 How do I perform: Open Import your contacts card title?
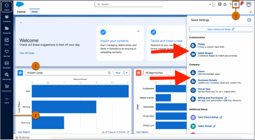point(114,41)
